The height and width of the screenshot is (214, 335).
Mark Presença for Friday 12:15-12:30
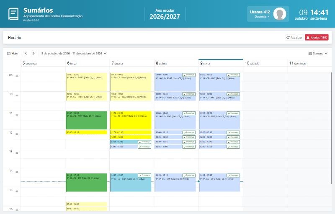pos(233,137)
